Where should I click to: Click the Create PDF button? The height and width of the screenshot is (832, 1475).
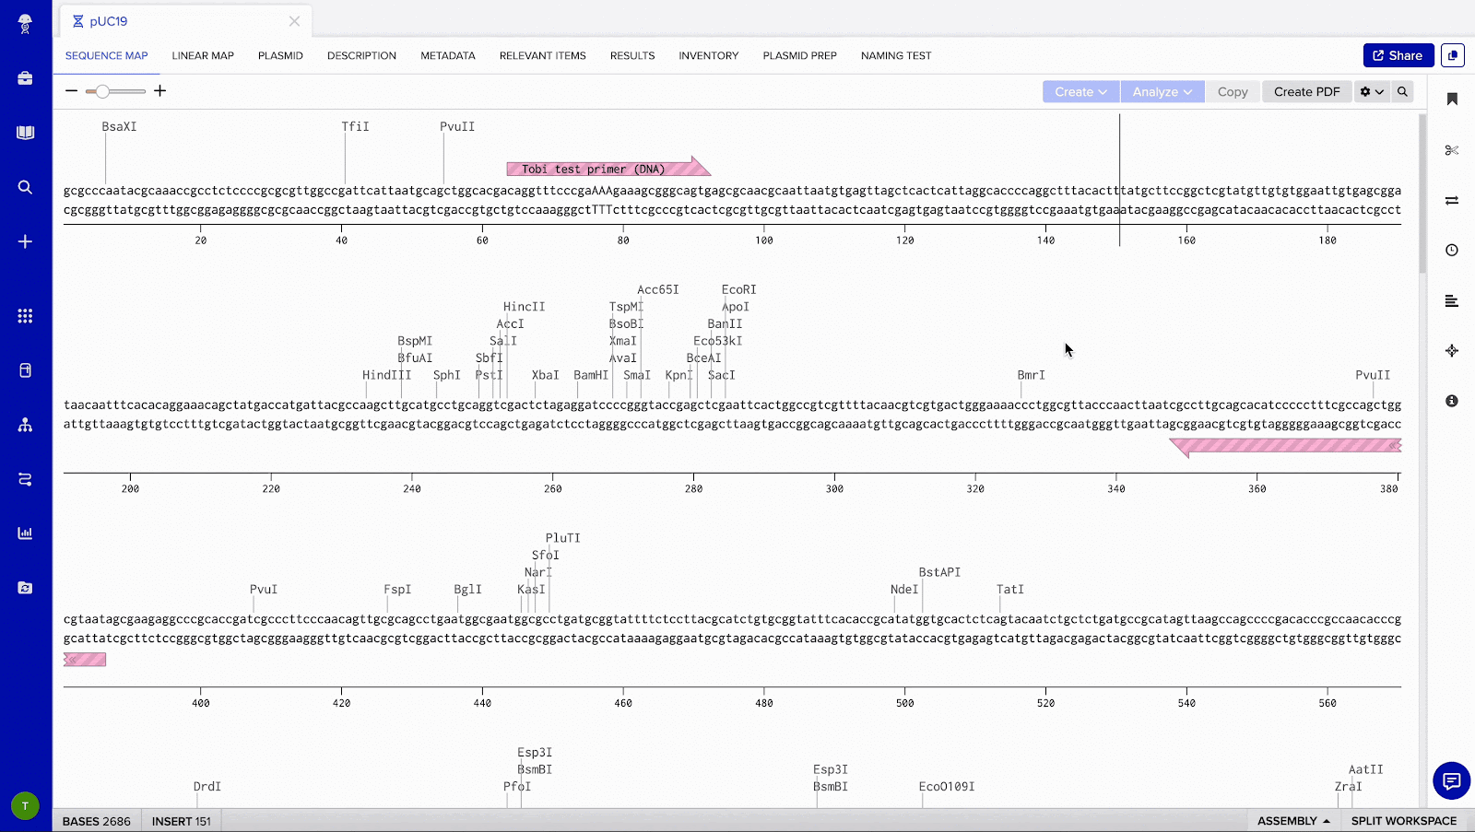pyautogui.click(x=1306, y=91)
